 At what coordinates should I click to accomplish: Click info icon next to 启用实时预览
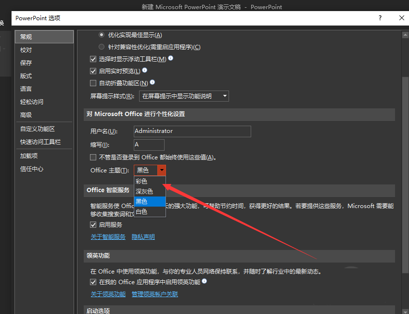tap(145, 70)
